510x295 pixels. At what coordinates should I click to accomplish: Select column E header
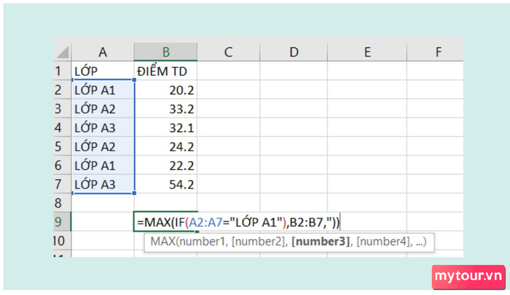[x=367, y=52]
